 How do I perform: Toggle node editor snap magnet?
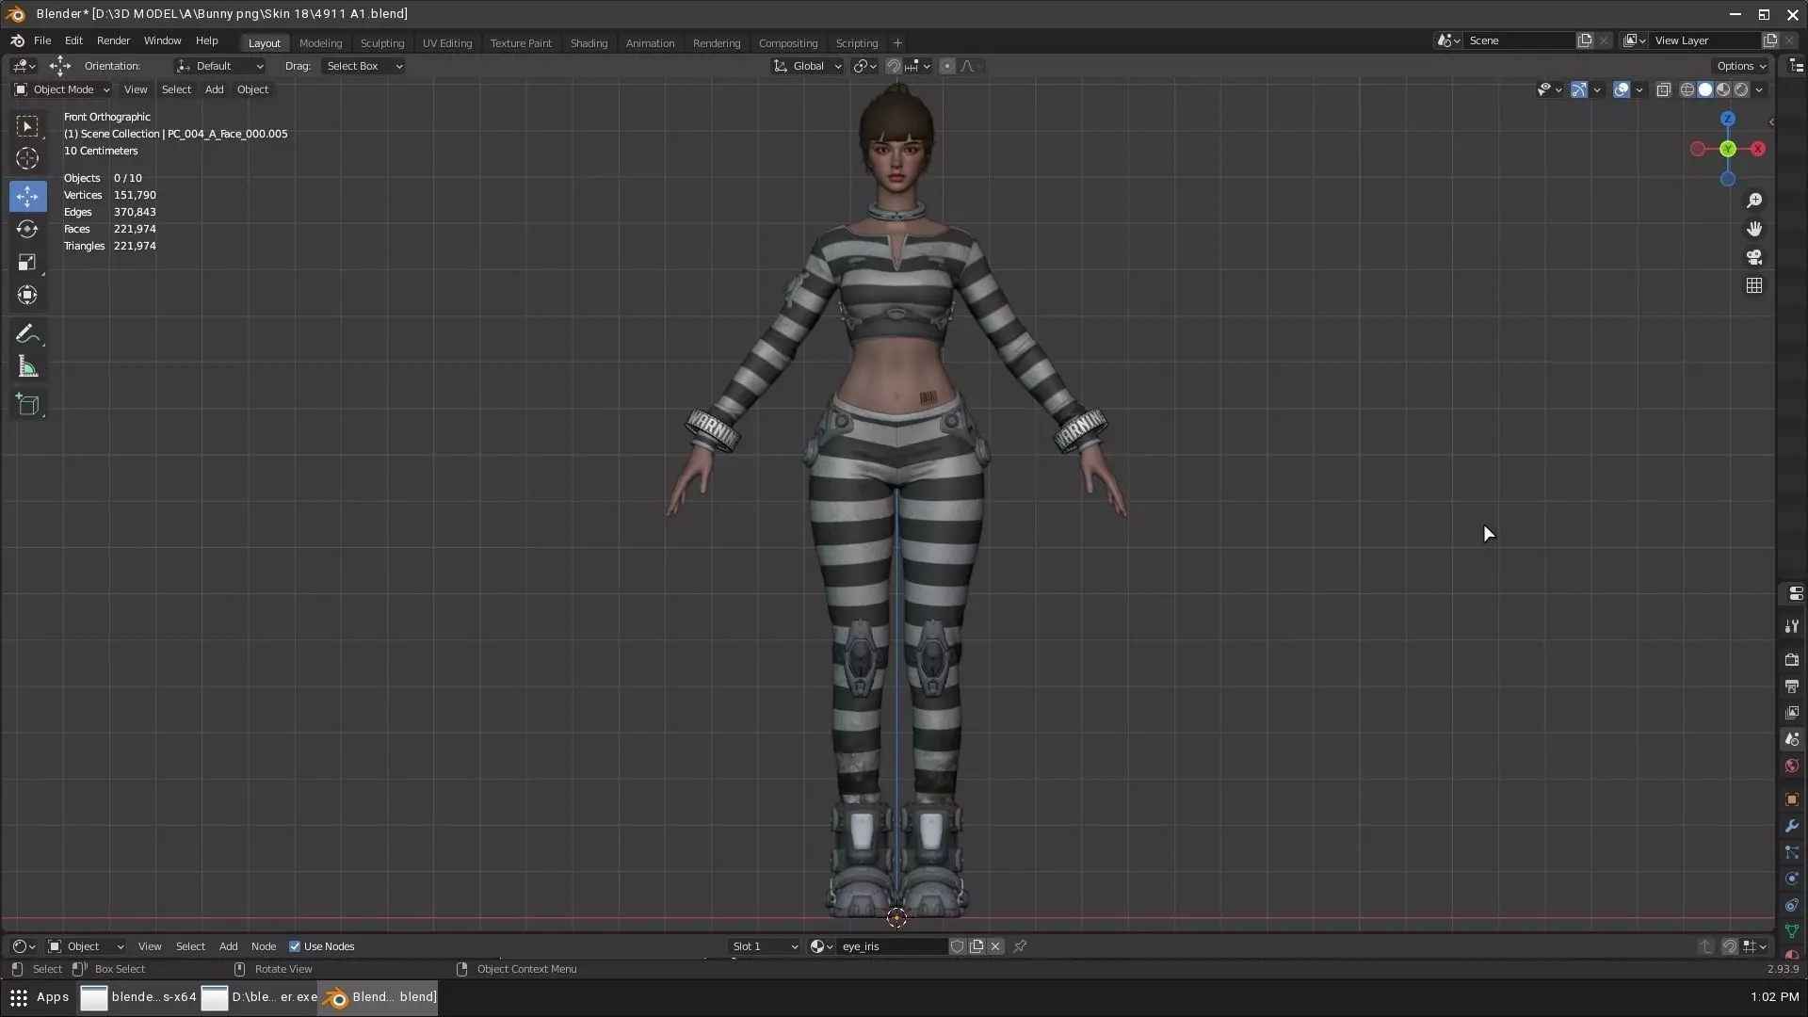pos(1729,946)
